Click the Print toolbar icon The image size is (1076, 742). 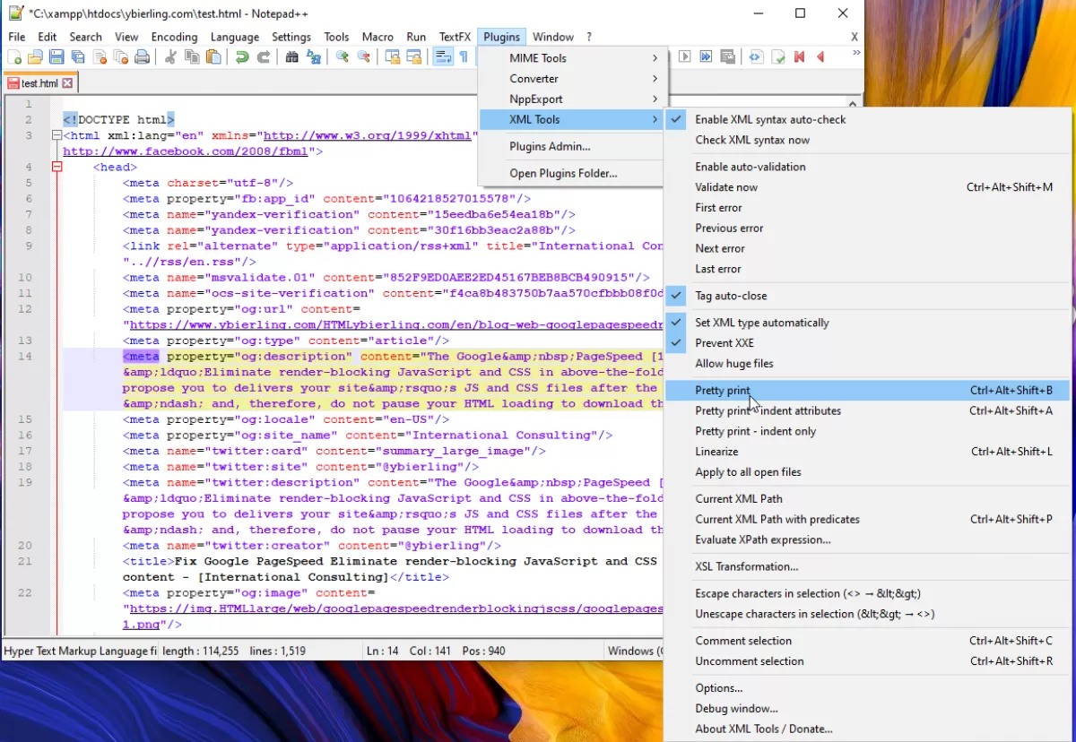click(x=142, y=57)
